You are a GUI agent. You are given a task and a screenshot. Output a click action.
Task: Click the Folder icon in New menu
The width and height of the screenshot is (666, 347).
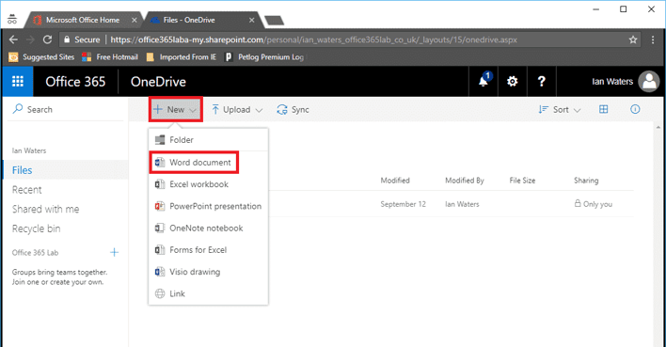[160, 140]
